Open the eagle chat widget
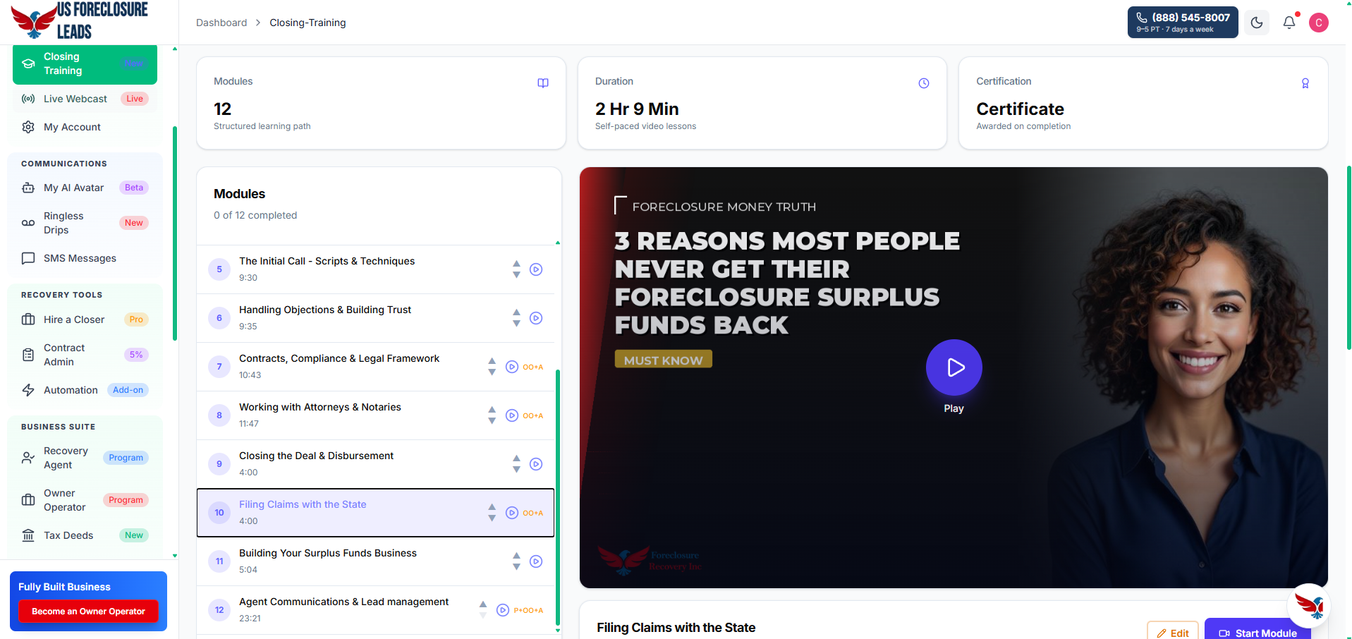 pyautogui.click(x=1309, y=606)
